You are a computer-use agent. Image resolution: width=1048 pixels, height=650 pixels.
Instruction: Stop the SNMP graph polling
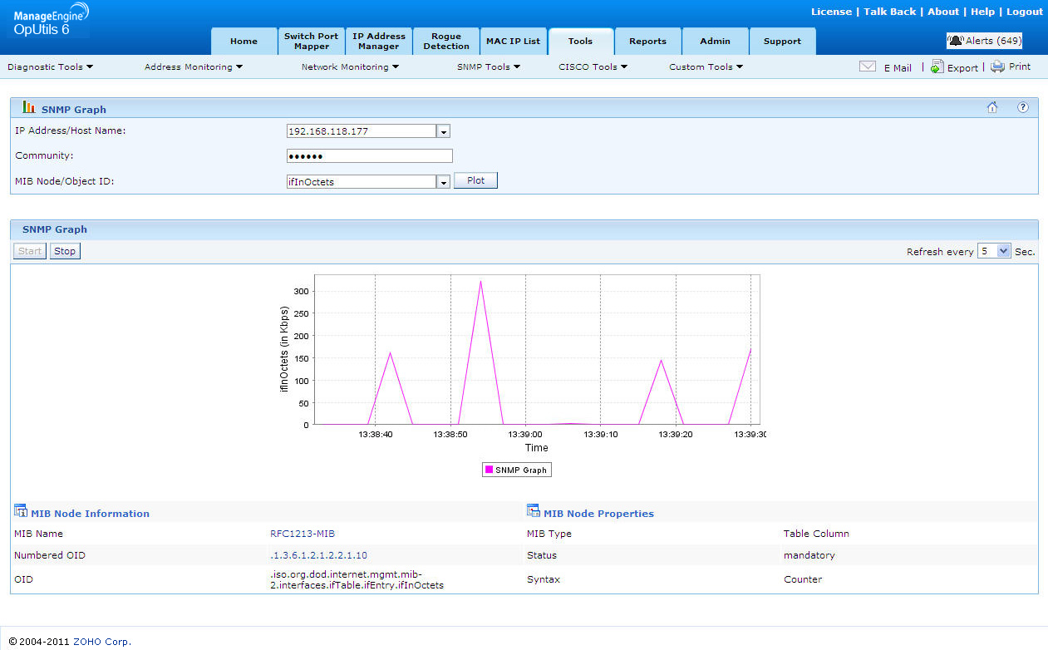(65, 251)
